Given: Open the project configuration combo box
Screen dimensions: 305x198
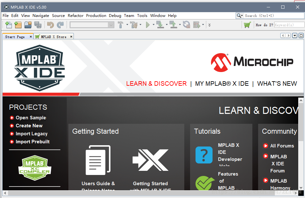Looking at the screenshot, I should (92, 25).
